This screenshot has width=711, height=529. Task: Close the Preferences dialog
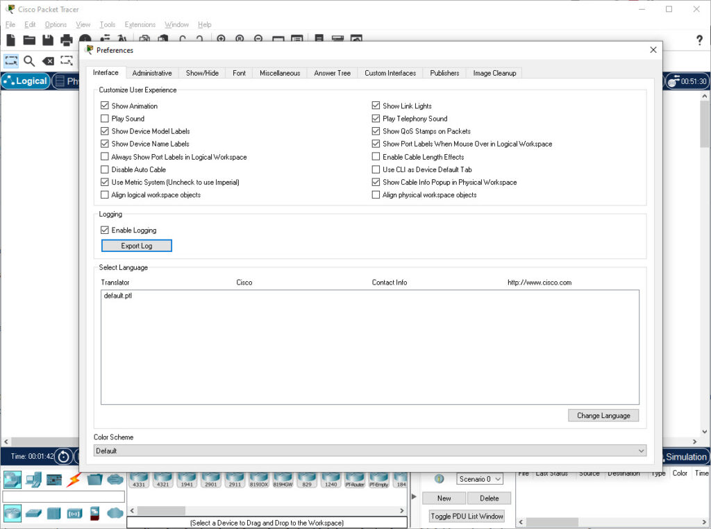[x=653, y=50]
